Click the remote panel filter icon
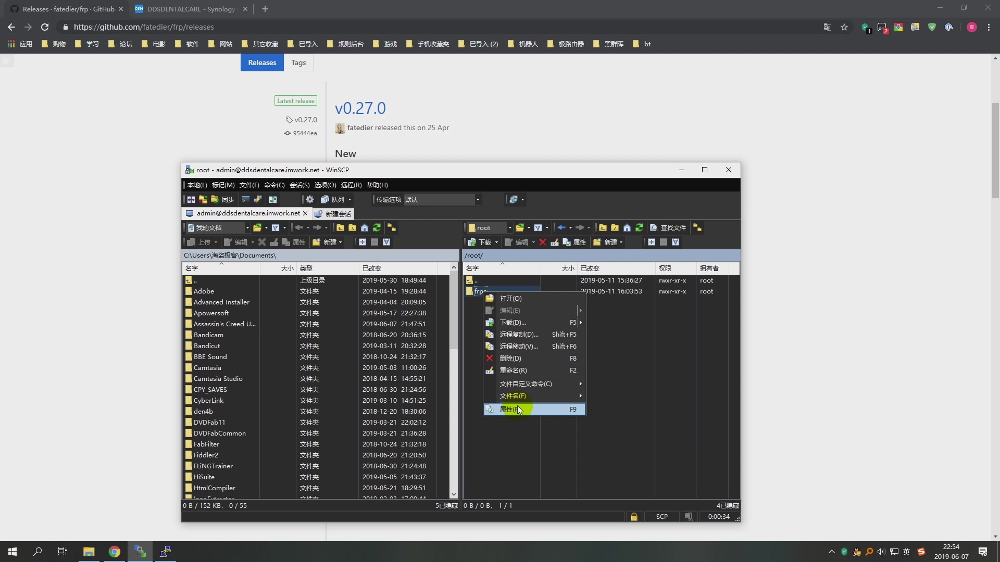 point(538,227)
